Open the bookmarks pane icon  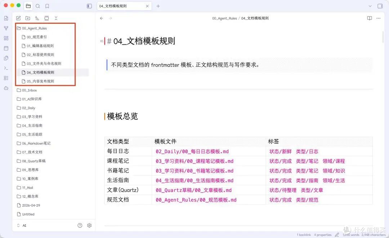(47, 6)
